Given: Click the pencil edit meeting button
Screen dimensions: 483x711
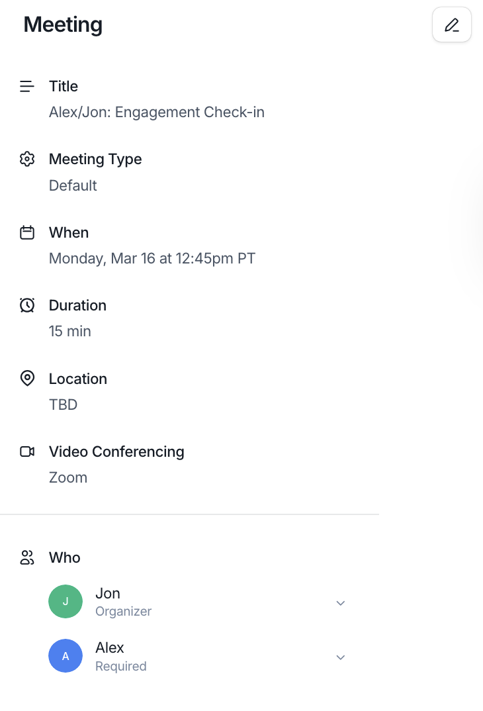Looking at the screenshot, I should pyautogui.click(x=452, y=24).
